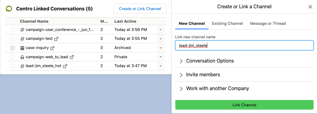
Task: Open dropdown menu for campaign-test row
Action: (161, 39)
